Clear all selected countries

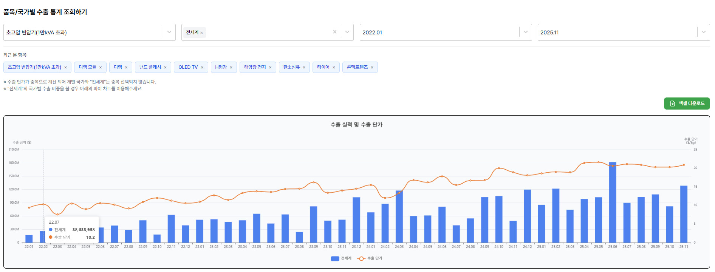[334, 32]
